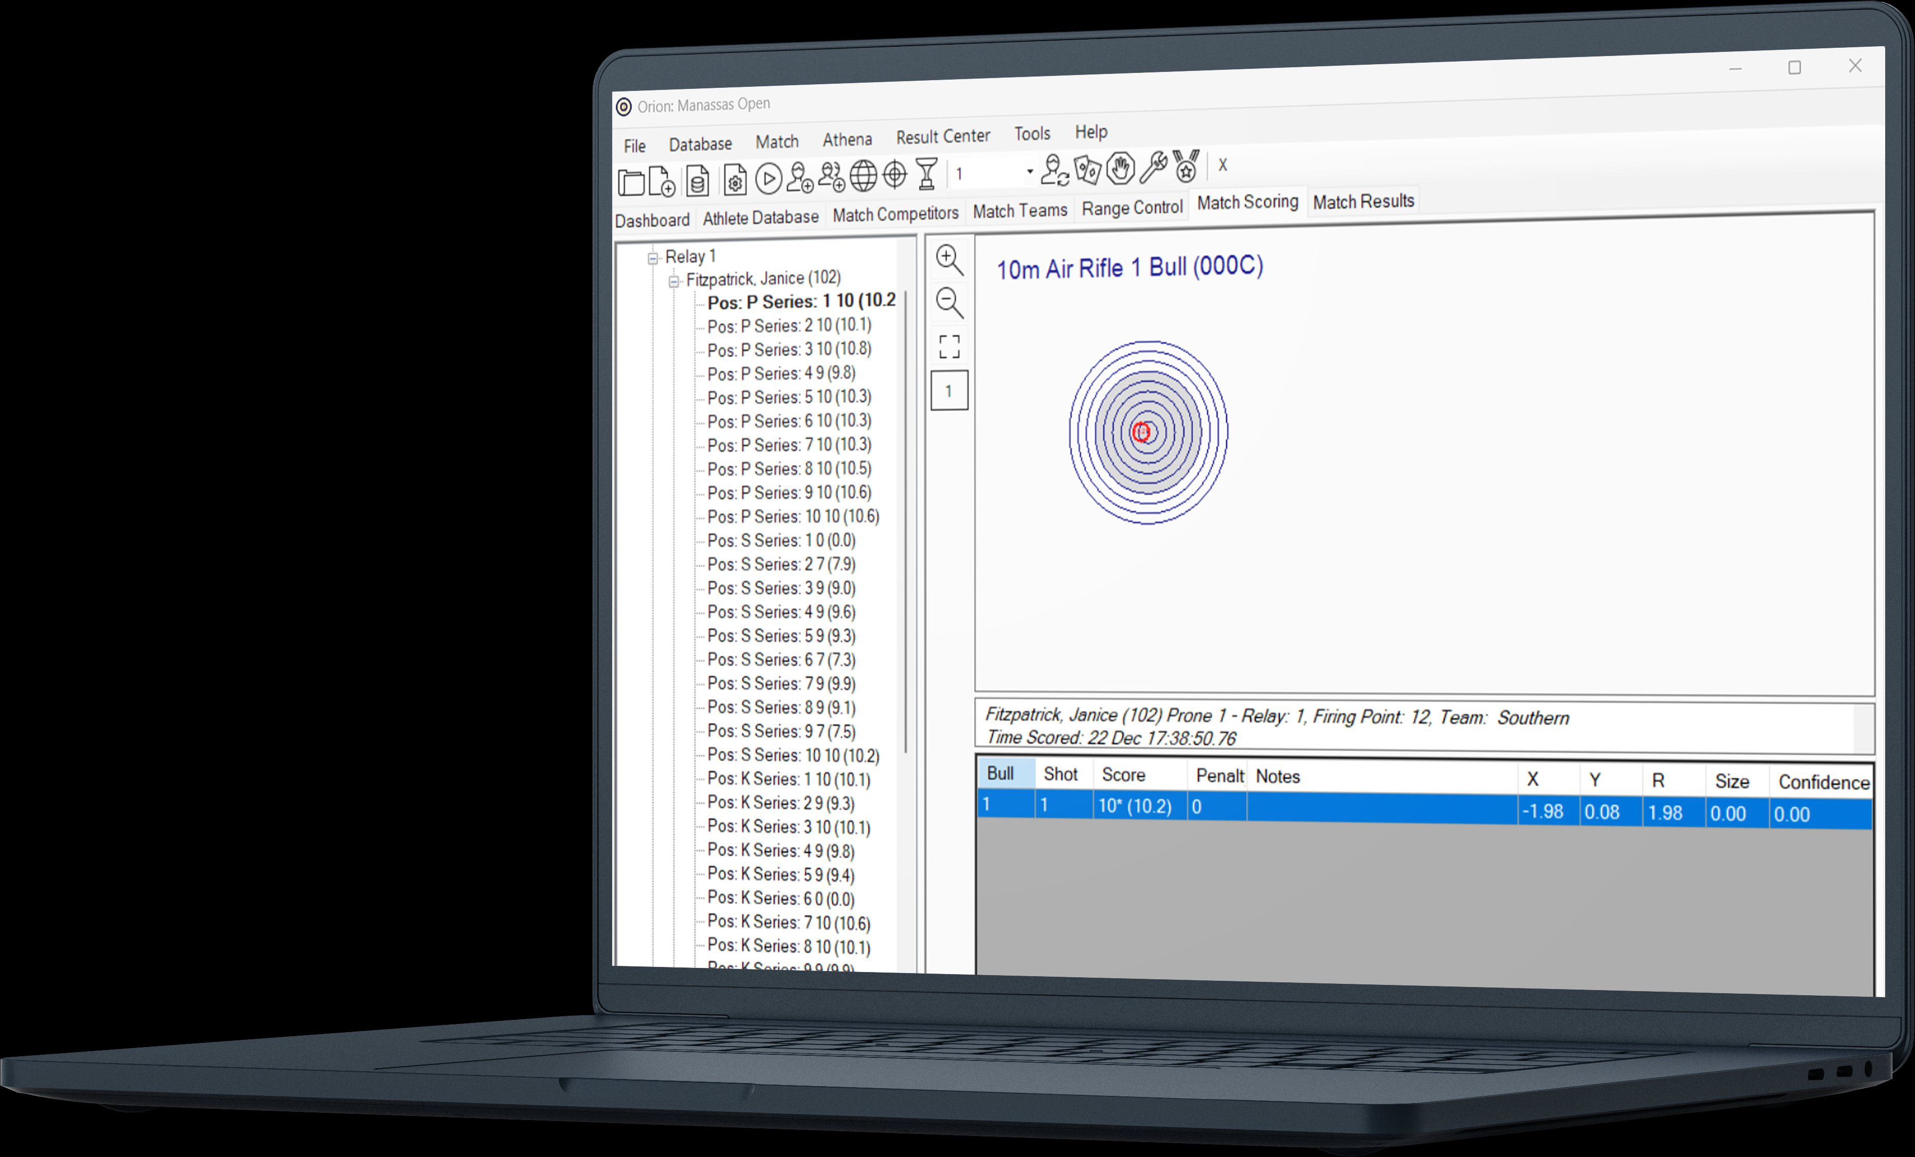Image resolution: width=1915 pixels, height=1157 pixels.
Task: Click the crosshair target icon in toolbar
Action: pos(896,175)
